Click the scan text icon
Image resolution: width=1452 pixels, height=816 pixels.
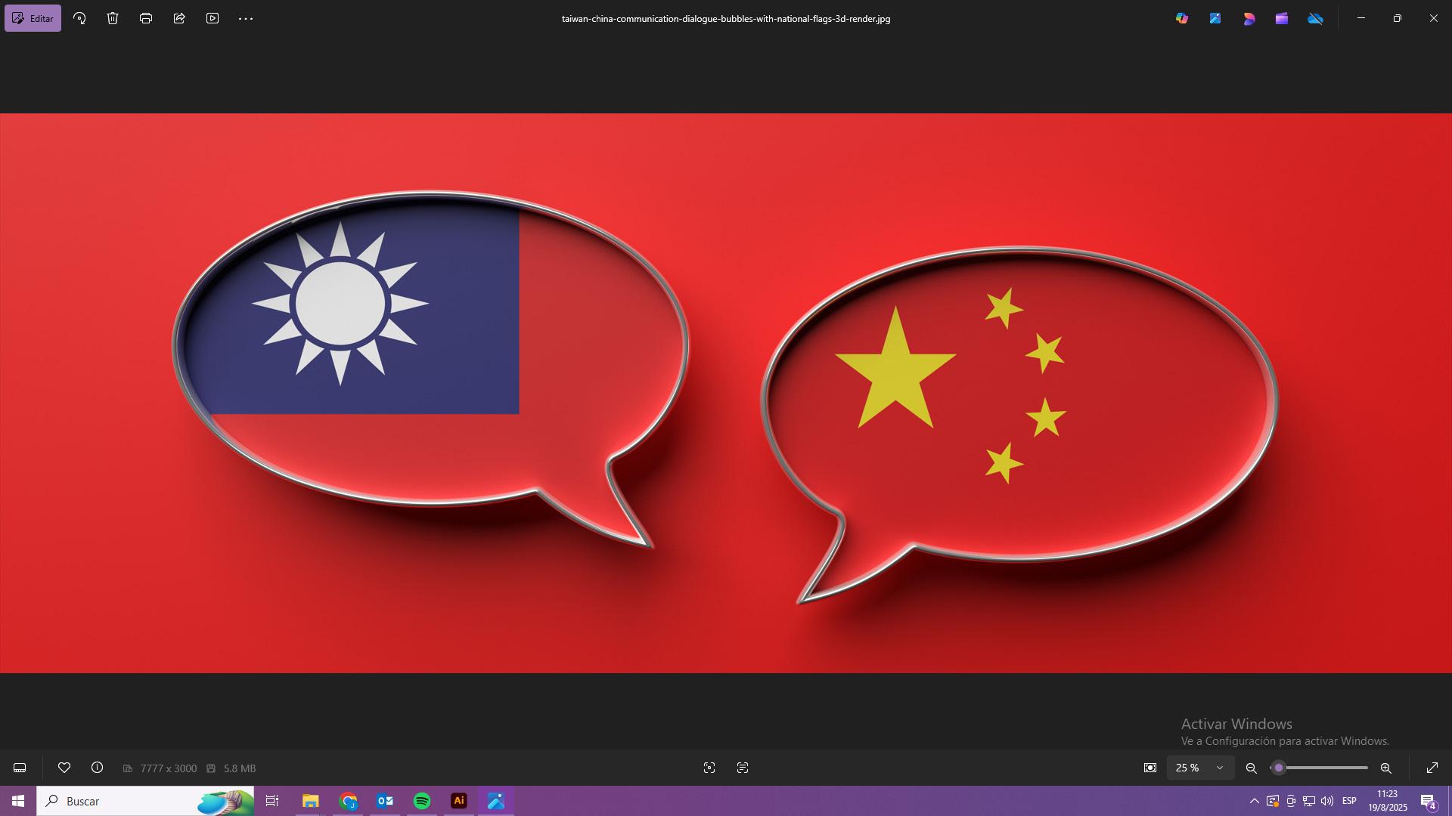(x=743, y=768)
